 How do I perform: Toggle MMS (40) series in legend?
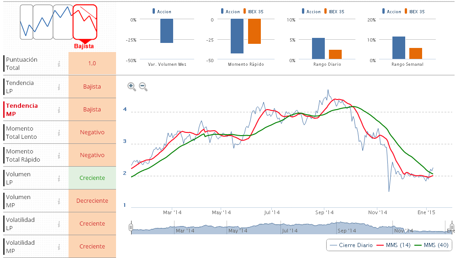coord(431,245)
